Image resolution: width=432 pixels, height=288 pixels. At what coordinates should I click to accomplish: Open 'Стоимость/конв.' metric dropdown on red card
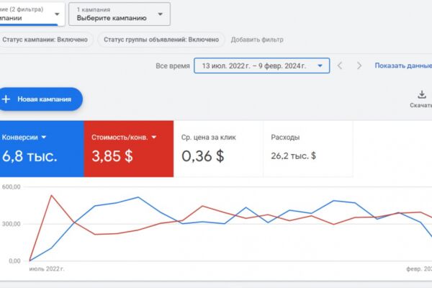[124, 137]
